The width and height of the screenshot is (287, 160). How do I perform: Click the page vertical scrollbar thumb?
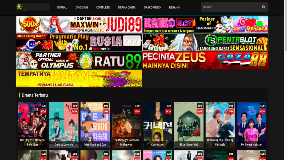(285, 25)
